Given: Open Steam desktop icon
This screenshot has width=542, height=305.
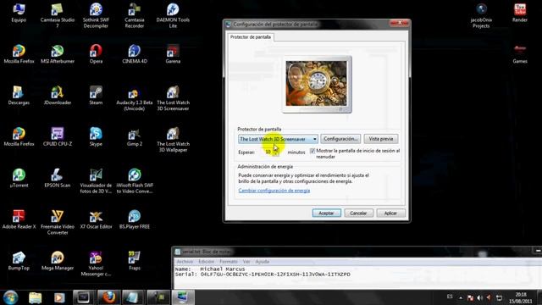Looking at the screenshot, I should click(96, 96).
